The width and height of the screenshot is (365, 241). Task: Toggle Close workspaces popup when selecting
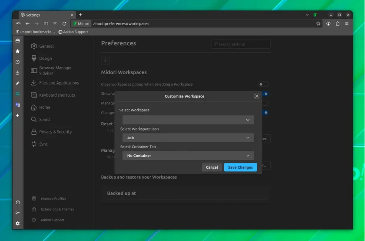pyautogui.click(x=263, y=84)
